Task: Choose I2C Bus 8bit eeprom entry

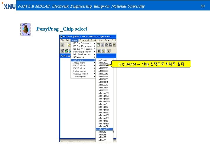Action: (83, 43)
